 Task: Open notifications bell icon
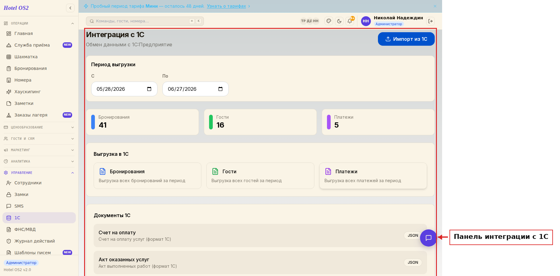pyautogui.click(x=350, y=21)
